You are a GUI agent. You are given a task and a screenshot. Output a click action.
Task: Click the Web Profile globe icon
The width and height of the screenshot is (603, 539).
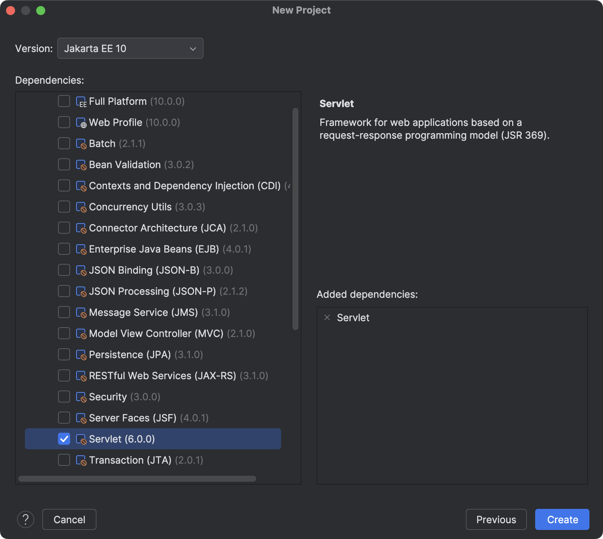tap(81, 122)
